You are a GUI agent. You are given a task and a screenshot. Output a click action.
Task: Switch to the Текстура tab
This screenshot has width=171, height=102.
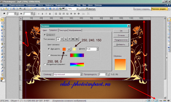(63, 31)
